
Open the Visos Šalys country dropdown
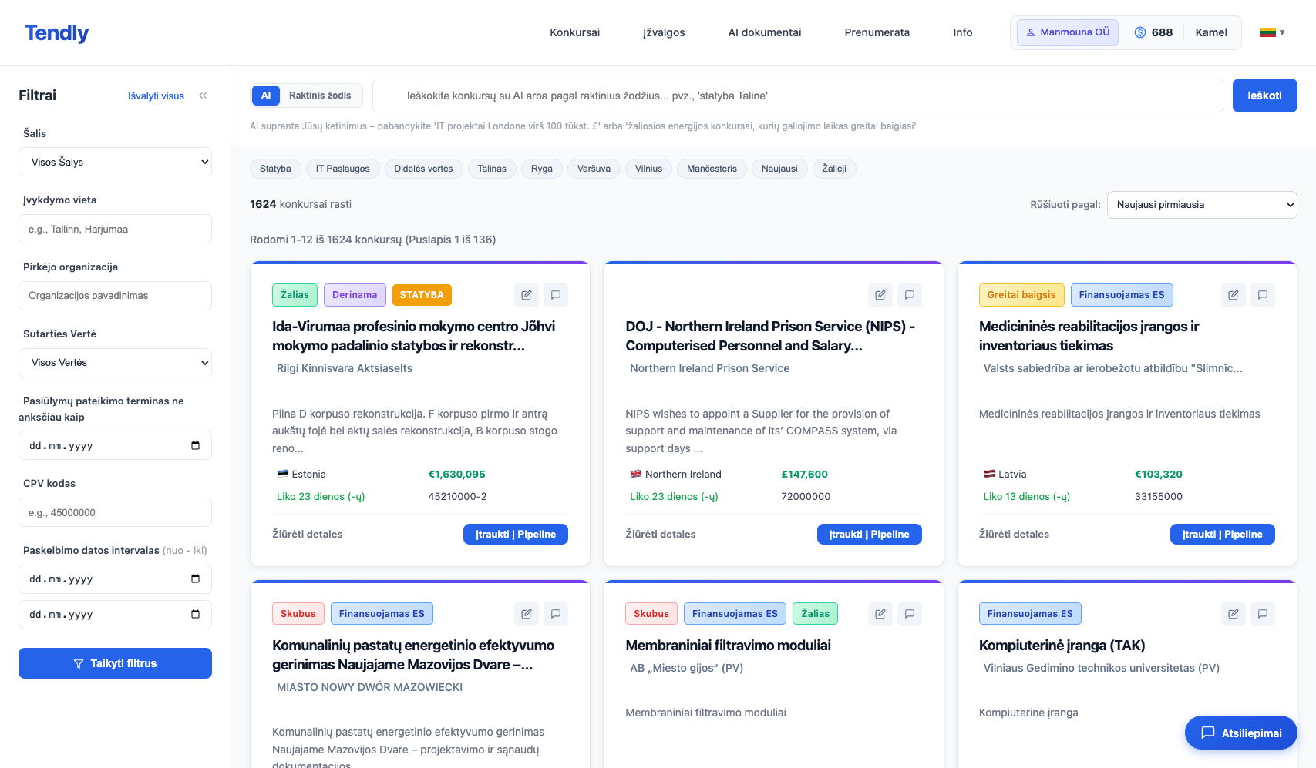point(115,162)
